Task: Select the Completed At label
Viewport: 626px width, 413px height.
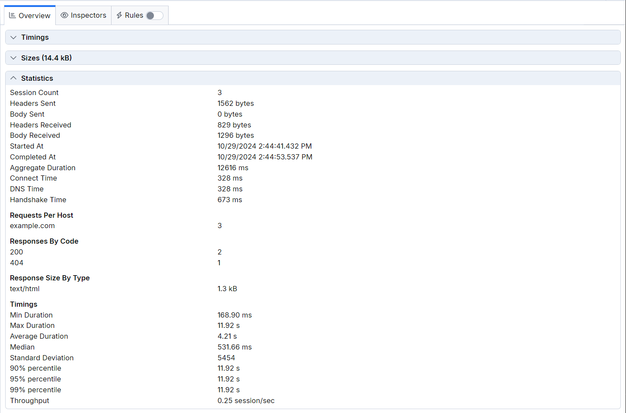Action: tap(33, 157)
